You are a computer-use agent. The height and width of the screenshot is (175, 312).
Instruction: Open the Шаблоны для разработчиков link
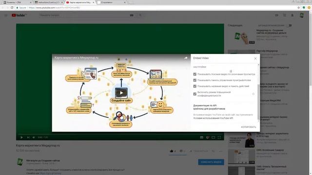pos(209,109)
